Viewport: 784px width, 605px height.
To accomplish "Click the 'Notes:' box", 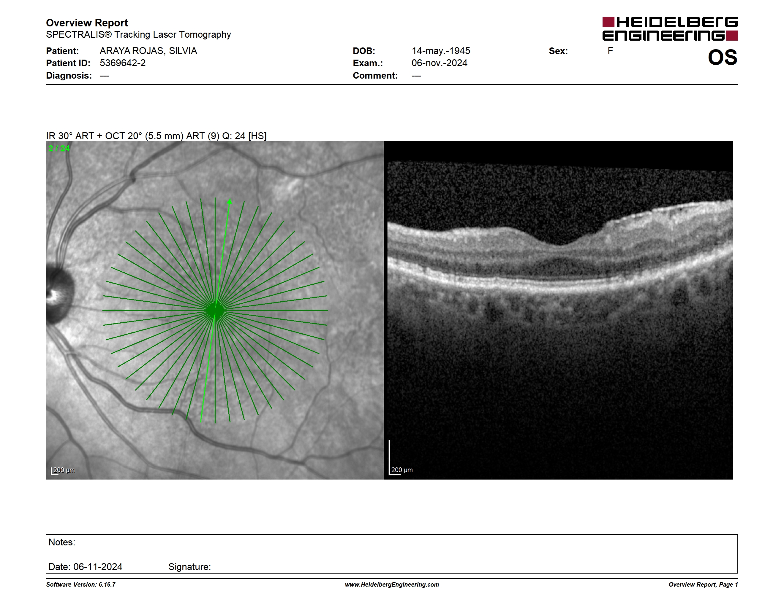I will tap(392, 554).
